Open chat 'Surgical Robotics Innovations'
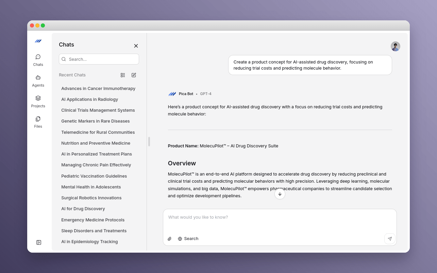 (x=91, y=198)
